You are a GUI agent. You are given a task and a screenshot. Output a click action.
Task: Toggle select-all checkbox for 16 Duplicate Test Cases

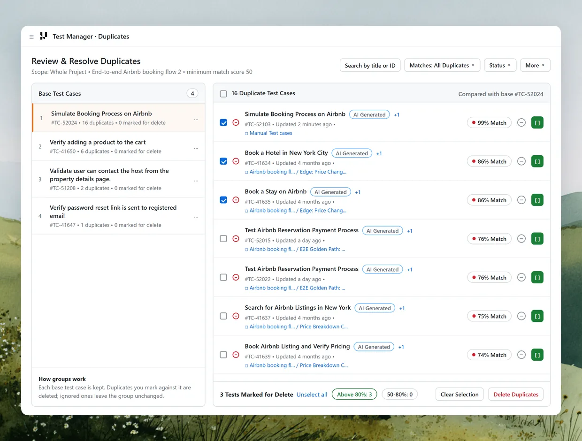point(223,94)
